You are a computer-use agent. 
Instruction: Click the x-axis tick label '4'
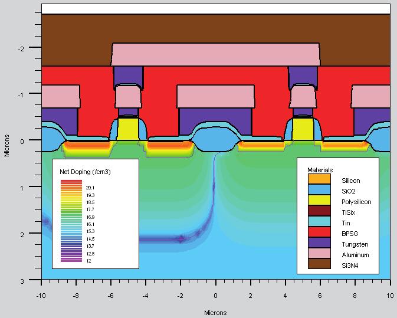tap(285, 296)
